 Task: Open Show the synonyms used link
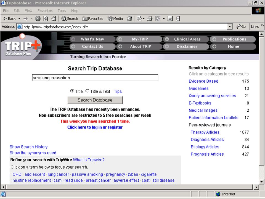[x=33, y=153]
